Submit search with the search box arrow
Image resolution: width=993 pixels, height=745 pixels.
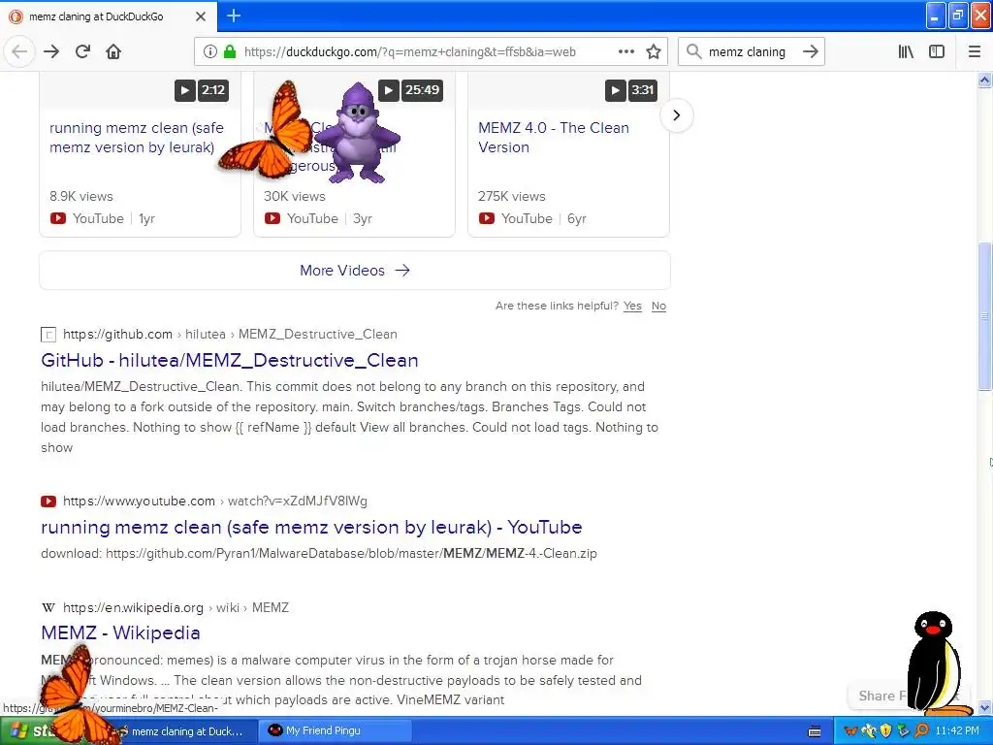pos(811,52)
